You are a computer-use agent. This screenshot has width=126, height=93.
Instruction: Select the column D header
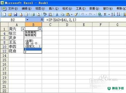[x=67, y=25]
